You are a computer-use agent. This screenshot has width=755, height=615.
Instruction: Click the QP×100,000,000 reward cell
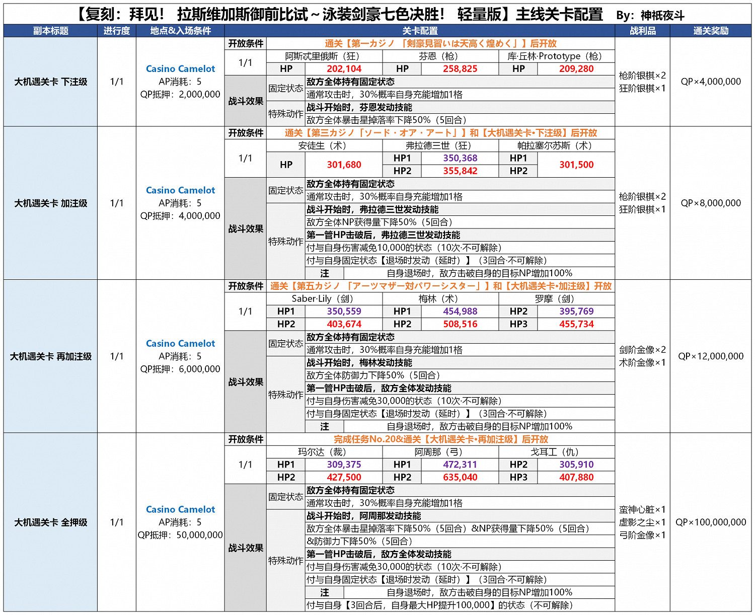711,522
